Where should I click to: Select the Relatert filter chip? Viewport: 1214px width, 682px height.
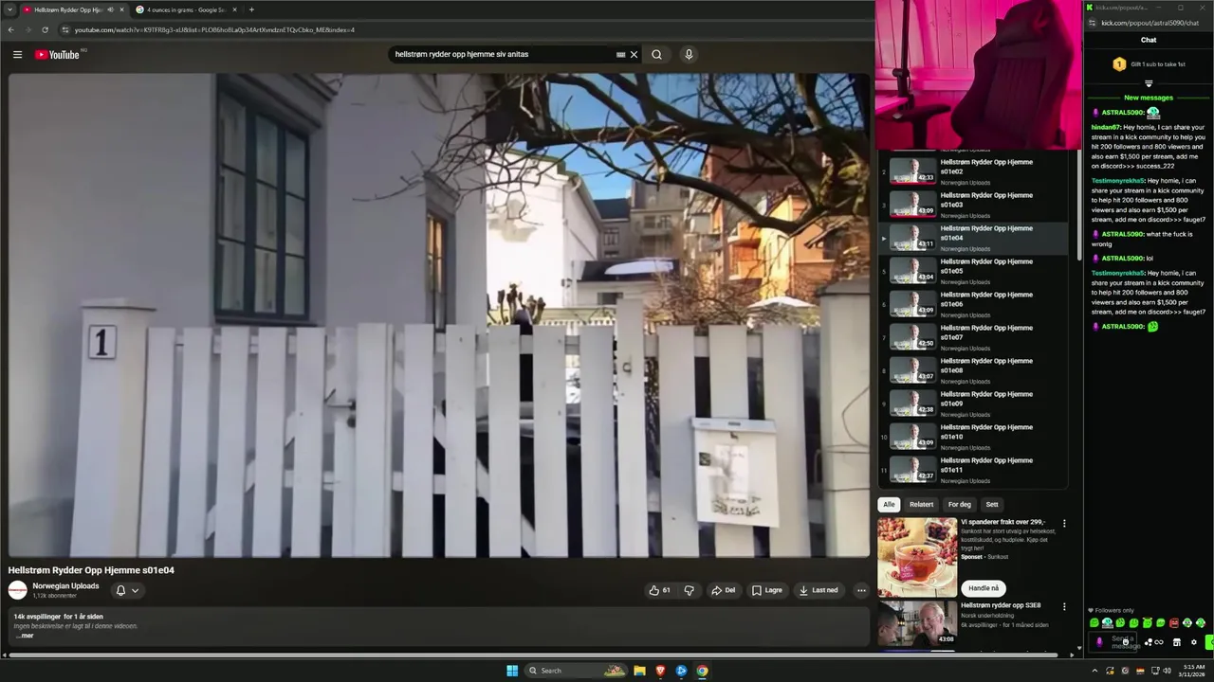pos(922,505)
